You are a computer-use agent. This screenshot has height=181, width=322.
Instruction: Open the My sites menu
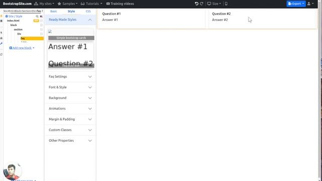tap(44, 4)
